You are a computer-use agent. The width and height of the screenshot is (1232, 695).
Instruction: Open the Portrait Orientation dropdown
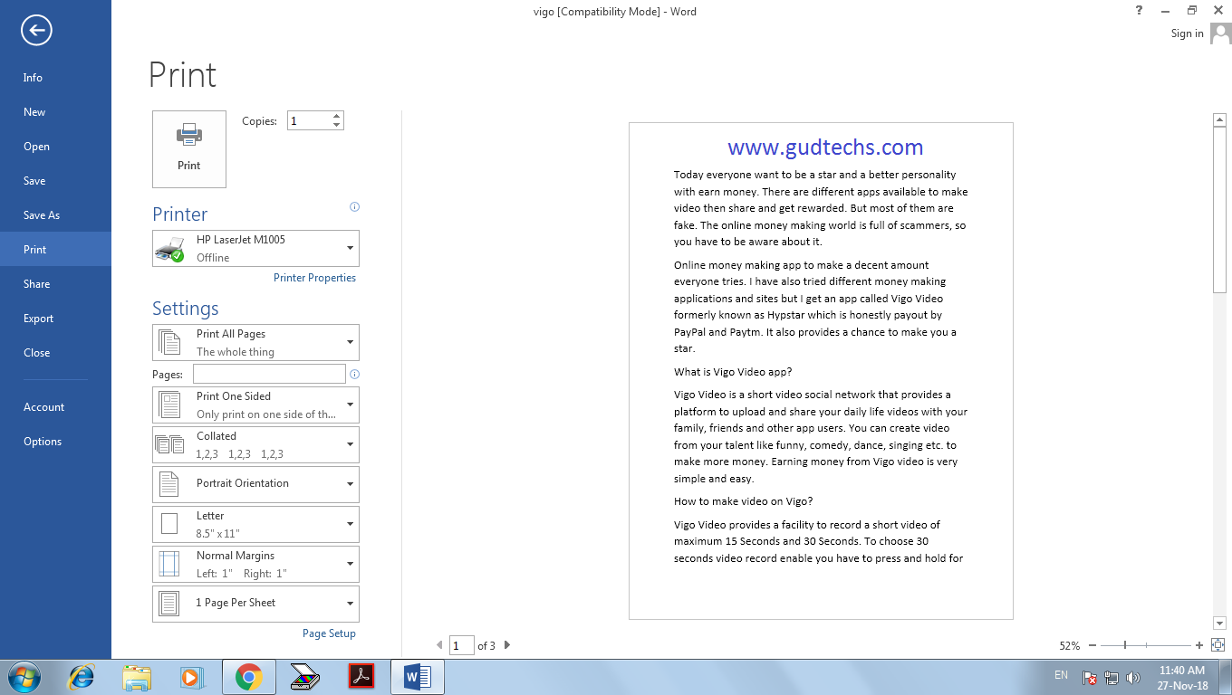[255, 484]
